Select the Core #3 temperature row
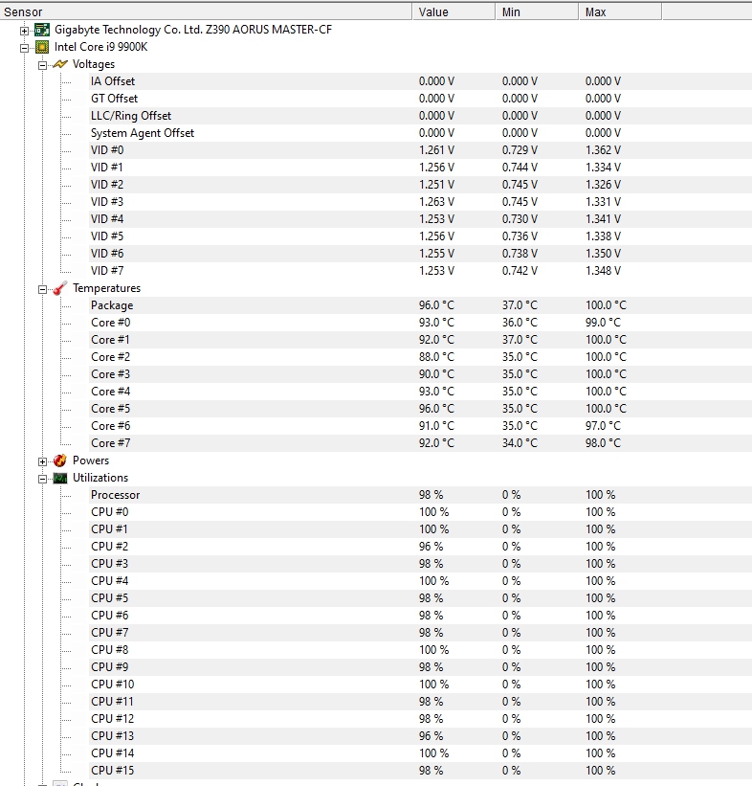 (420, 374)
